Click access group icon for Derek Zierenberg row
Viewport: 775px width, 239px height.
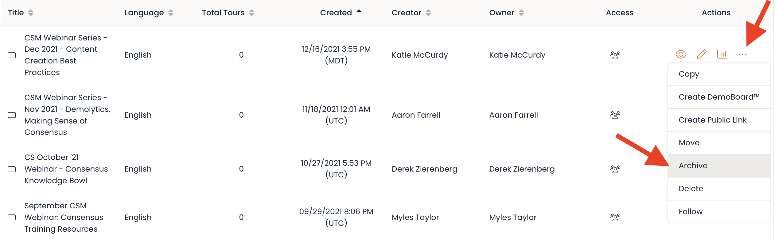click(615, 169)
